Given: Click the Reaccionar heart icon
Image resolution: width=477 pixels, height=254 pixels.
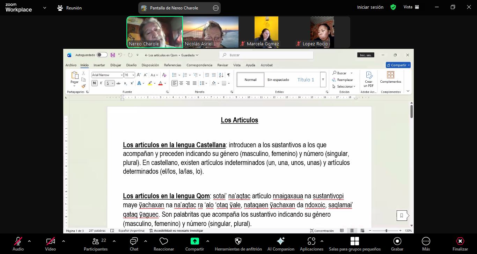Looking at the screenshot, I should click(x=163, y=241).
